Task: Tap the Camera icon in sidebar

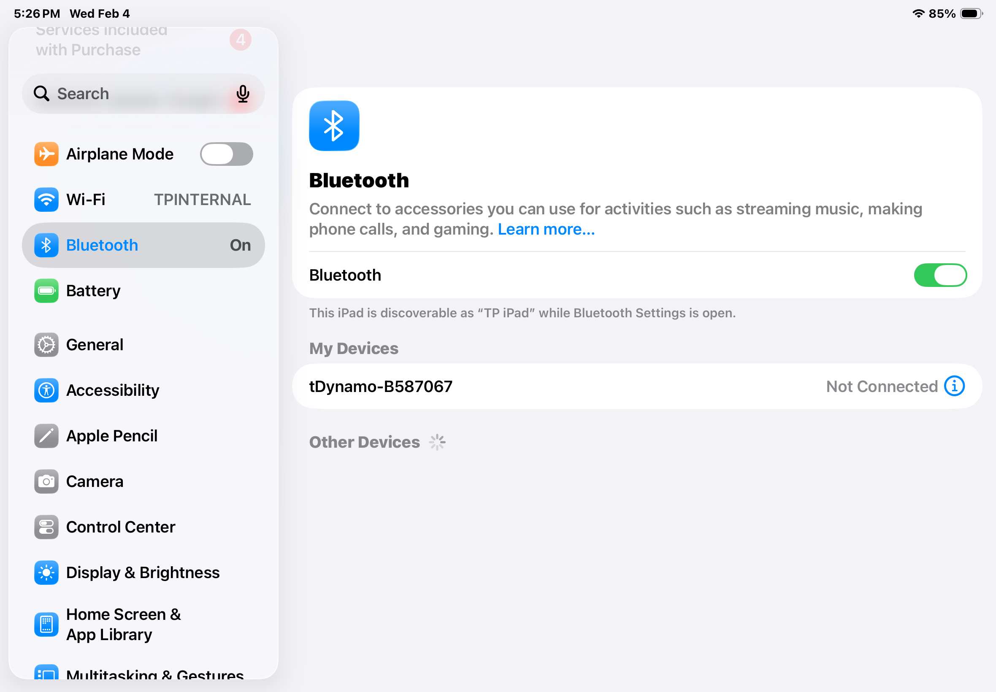Action: pyautogui.click(x=46, y=481)
